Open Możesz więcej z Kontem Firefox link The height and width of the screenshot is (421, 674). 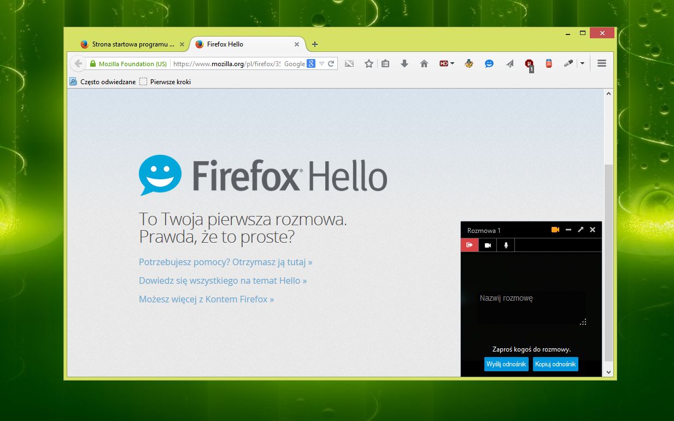click(207, 299)
